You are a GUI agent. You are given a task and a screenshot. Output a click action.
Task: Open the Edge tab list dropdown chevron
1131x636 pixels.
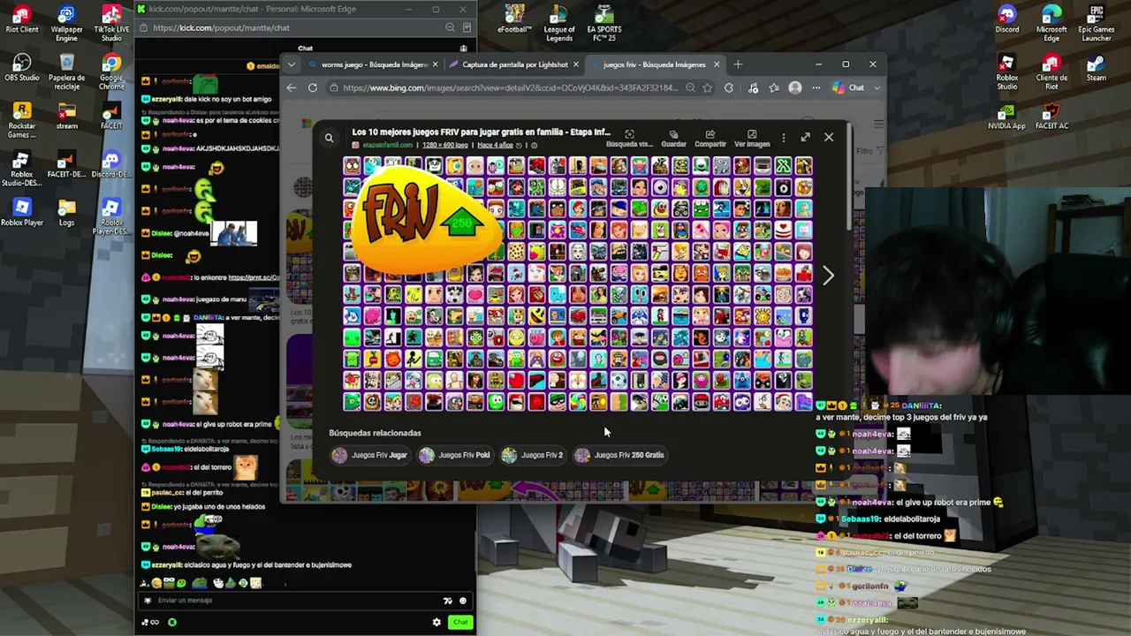click(x=292, y=64)
